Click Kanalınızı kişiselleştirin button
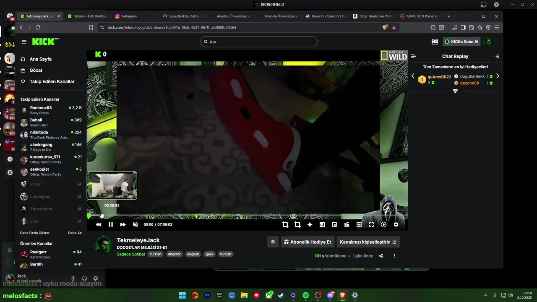537x302 pixels. (x=368, y=242)
